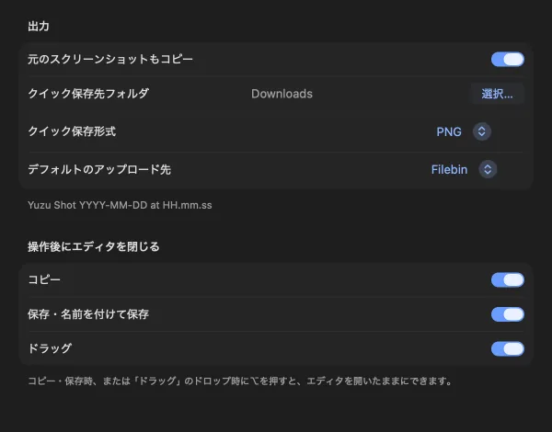Click the 操作後にエディタを閉じる heading
The height and width of the screenshot is (432, 552).
tap(93, 246)
